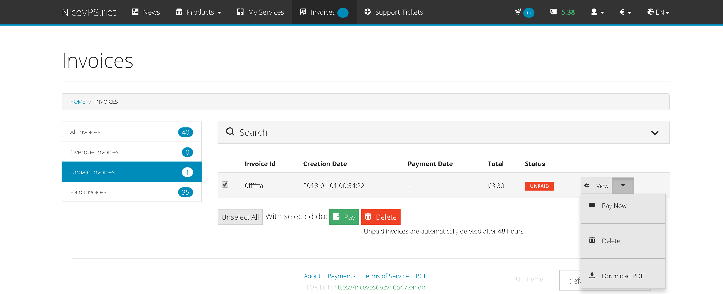Click the eye icon on View button
The image size is (723, 294).
pyautogui.click(x=587, y=186)
